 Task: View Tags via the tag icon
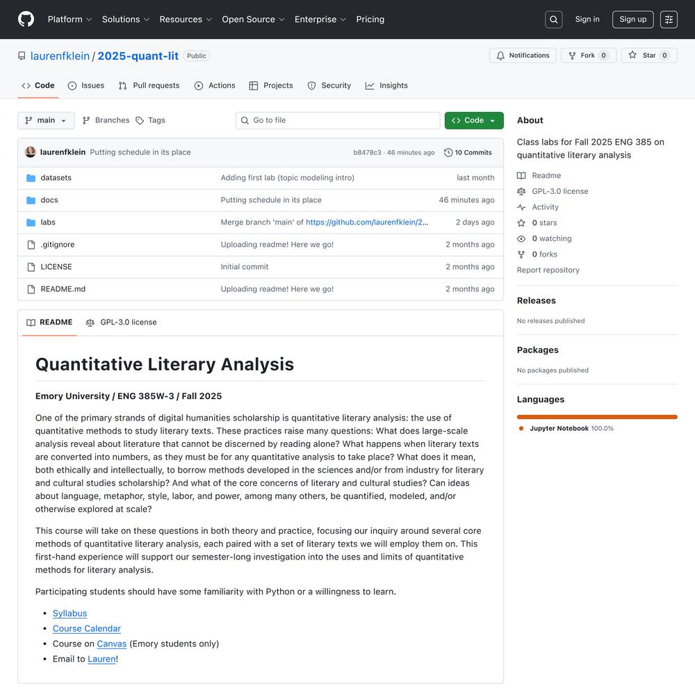coord(140,120)
